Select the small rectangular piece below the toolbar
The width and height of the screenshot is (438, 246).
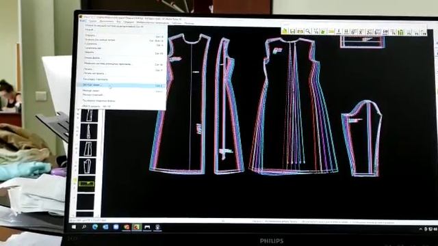(362, 42)
